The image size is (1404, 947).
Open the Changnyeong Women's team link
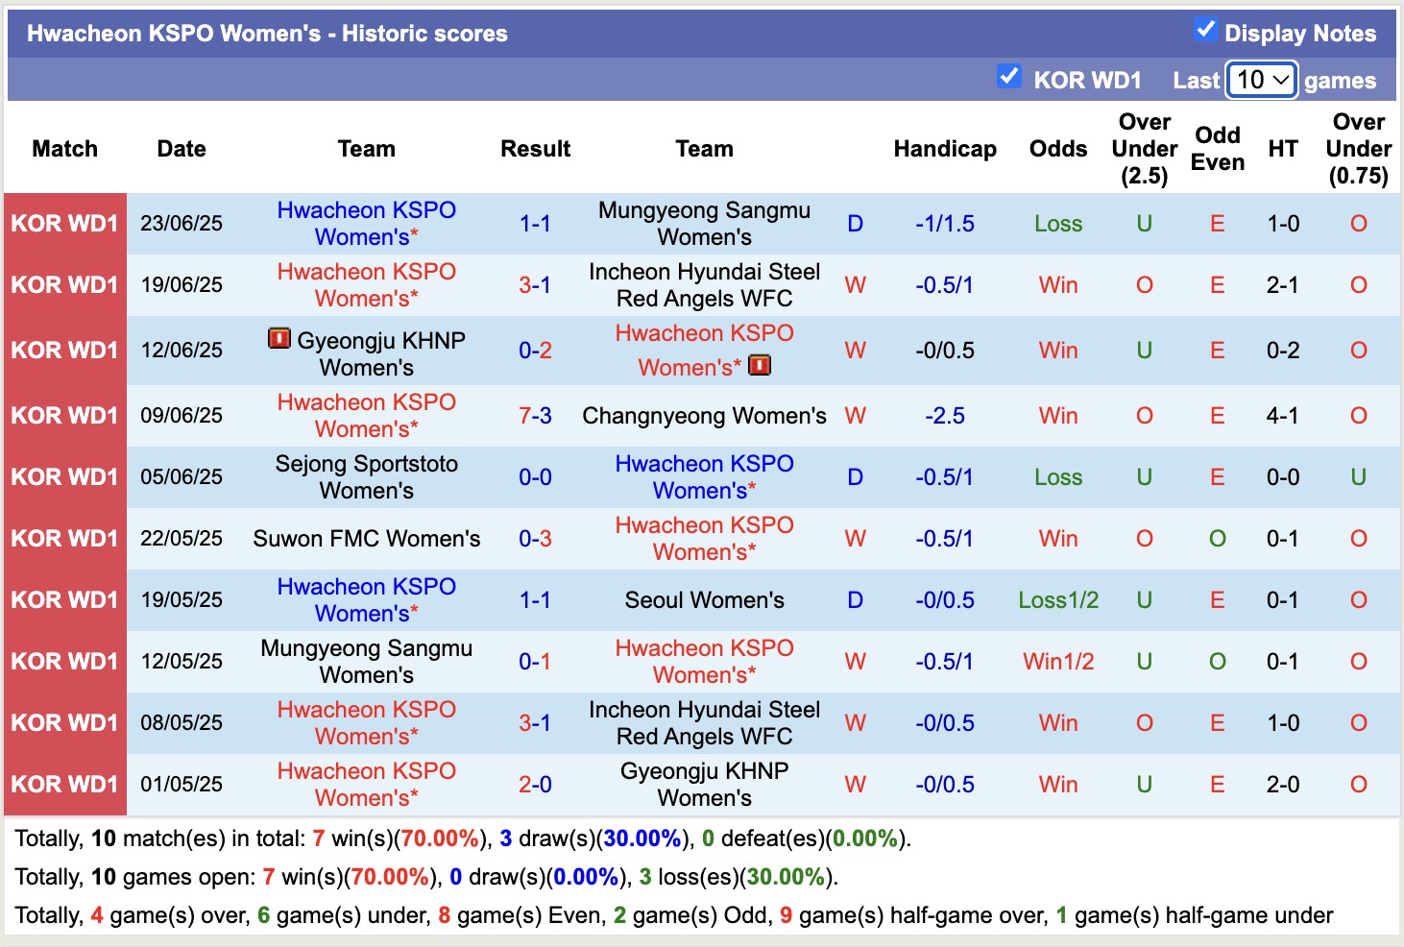click(704, 416)
